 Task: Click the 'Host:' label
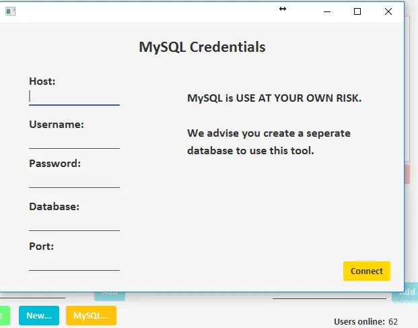click(x=42, y=81)
